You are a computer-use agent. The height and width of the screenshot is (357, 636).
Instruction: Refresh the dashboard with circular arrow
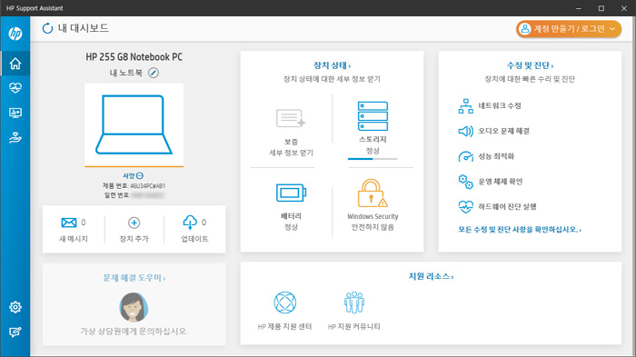pyautogui.click(x=48, y=28)
